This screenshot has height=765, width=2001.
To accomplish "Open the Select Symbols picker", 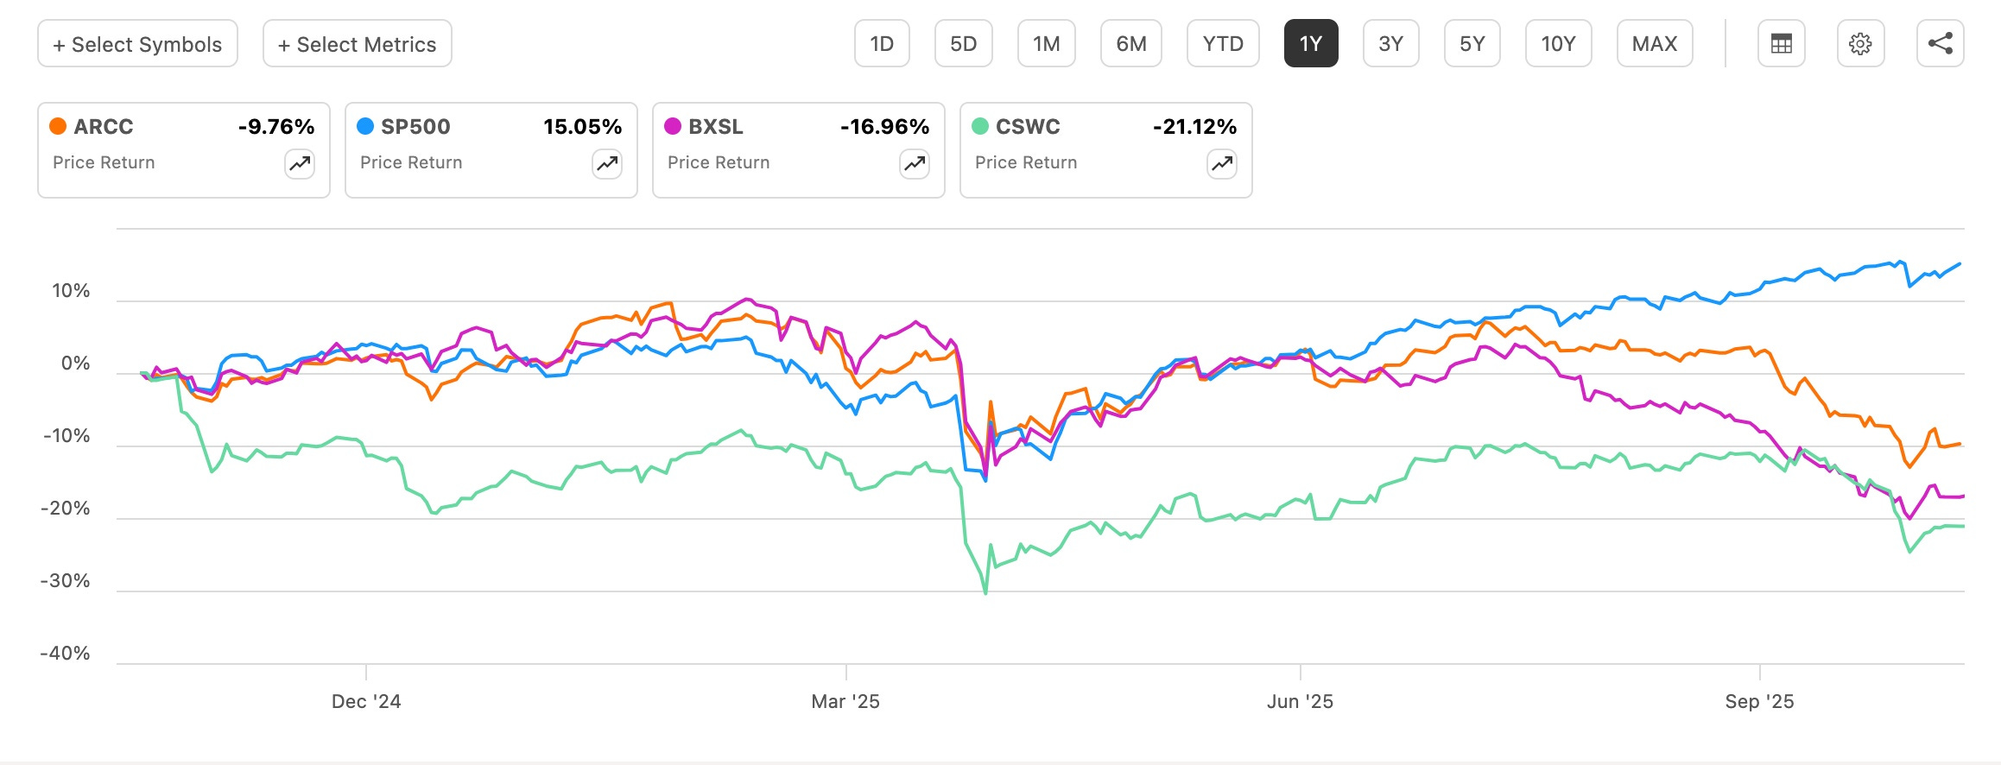I will coord(137,43).
